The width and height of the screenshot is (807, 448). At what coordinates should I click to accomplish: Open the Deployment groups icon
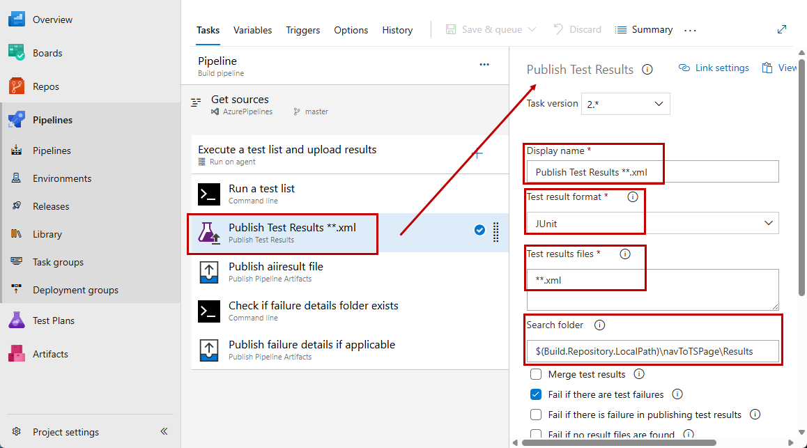coord(17,289)
